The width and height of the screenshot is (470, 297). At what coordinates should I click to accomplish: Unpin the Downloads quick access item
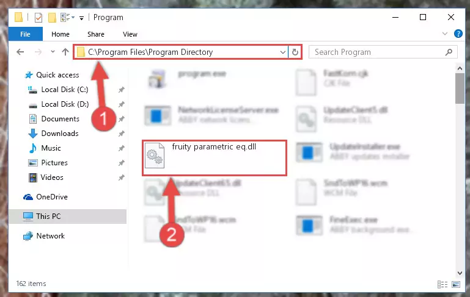point(121,134)
